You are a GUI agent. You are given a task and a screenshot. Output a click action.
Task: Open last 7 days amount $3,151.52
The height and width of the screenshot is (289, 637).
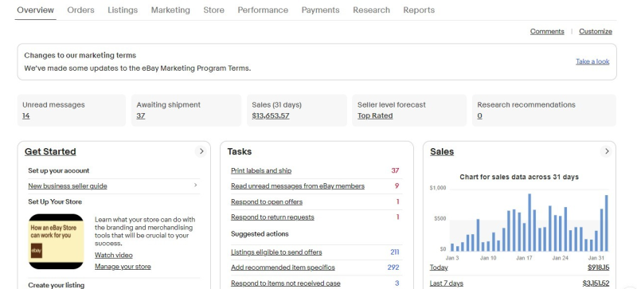(x=596, y=283)
